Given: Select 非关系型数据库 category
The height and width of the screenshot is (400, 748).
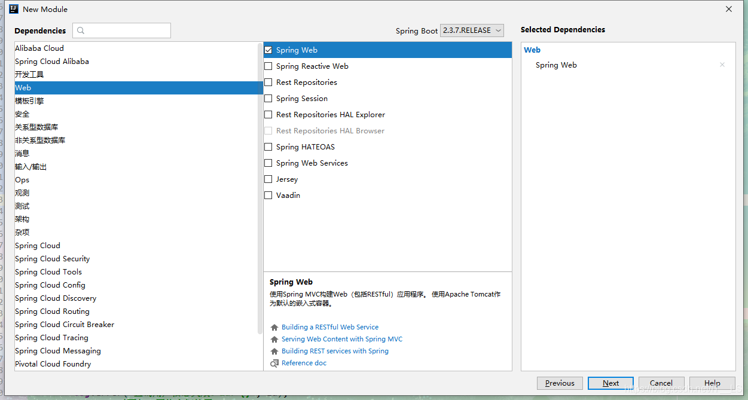Looking at the screenshot, I should (136, 141).
